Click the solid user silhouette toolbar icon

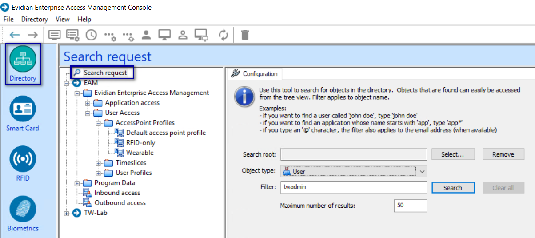click(x=146, y=35)
